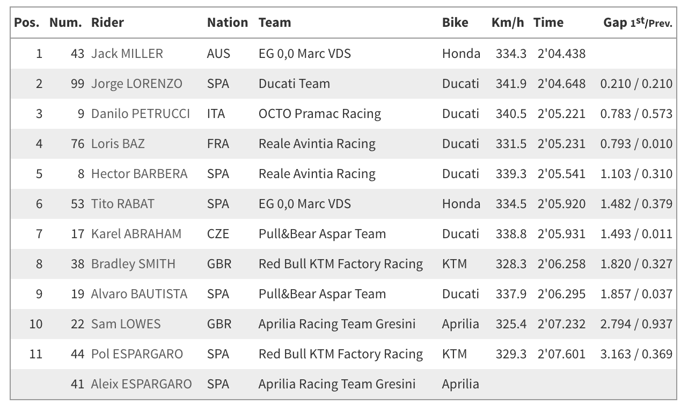Select Sam LOWES row name
This screenshot has width=688, height=412.
[126, 324]
